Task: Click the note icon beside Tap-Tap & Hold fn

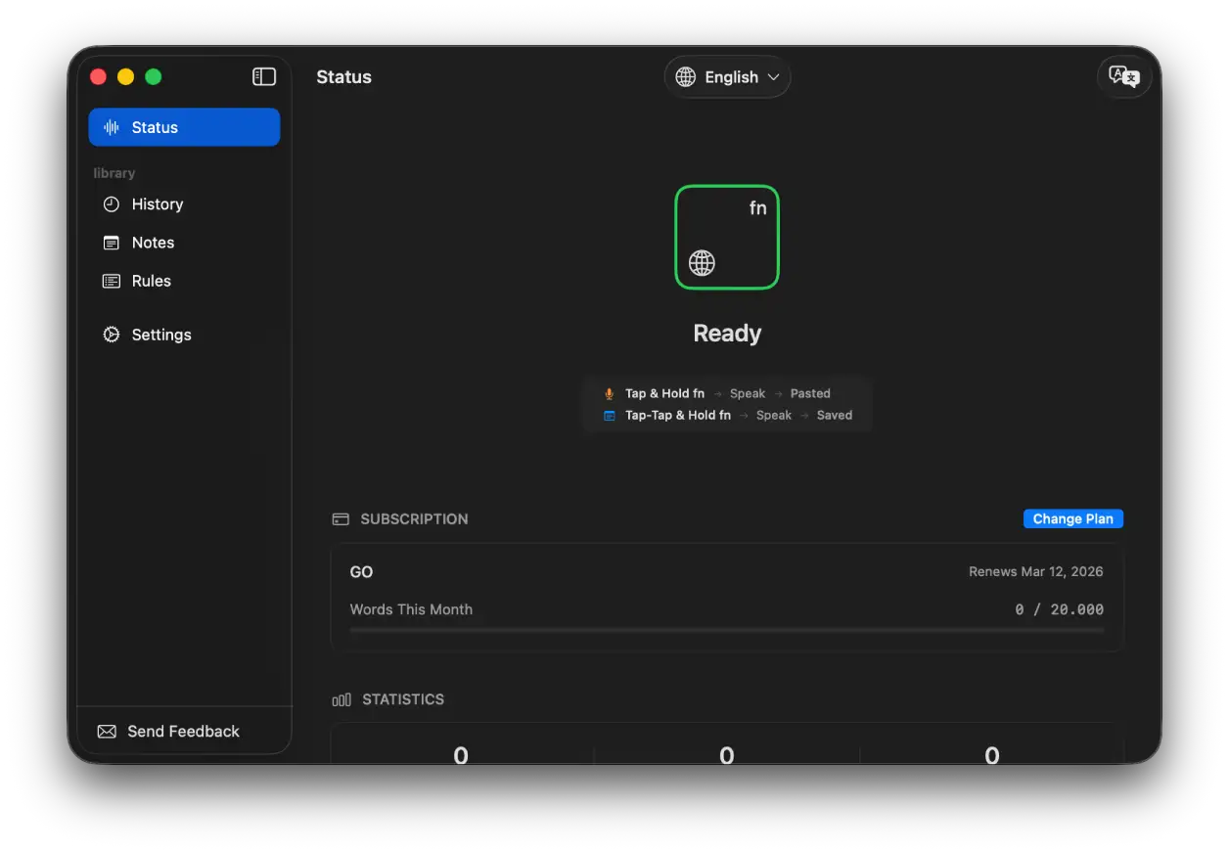Action: point(609,415)
